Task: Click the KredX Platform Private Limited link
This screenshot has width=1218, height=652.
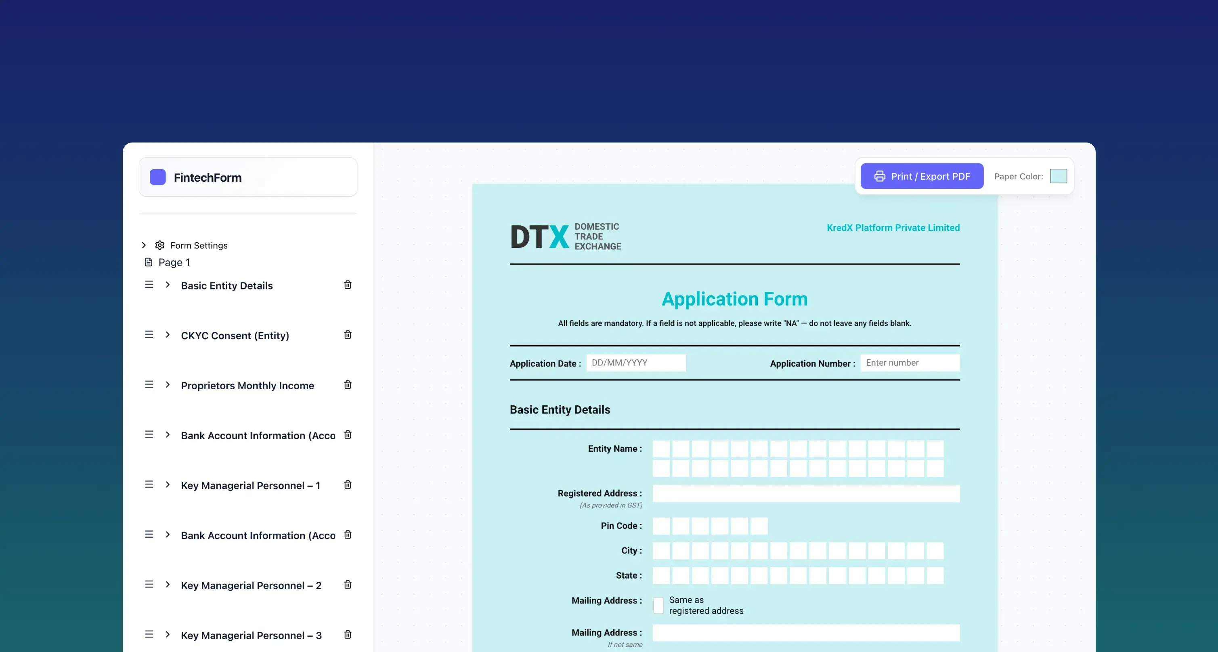Action: (x=893, y=227)
